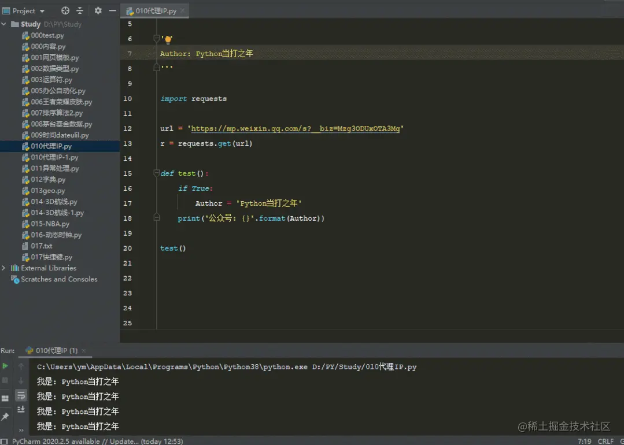Viewport: 624px width, 445px height.
Task: Select 007排序算法2.py file
Action: [x=57, y=113]
